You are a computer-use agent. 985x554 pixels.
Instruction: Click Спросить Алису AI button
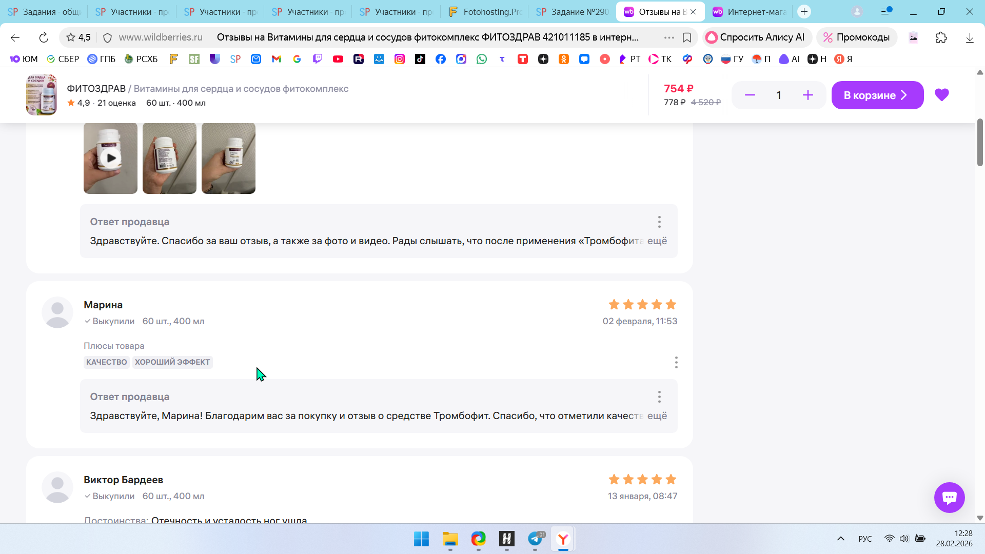pos(756,37)
